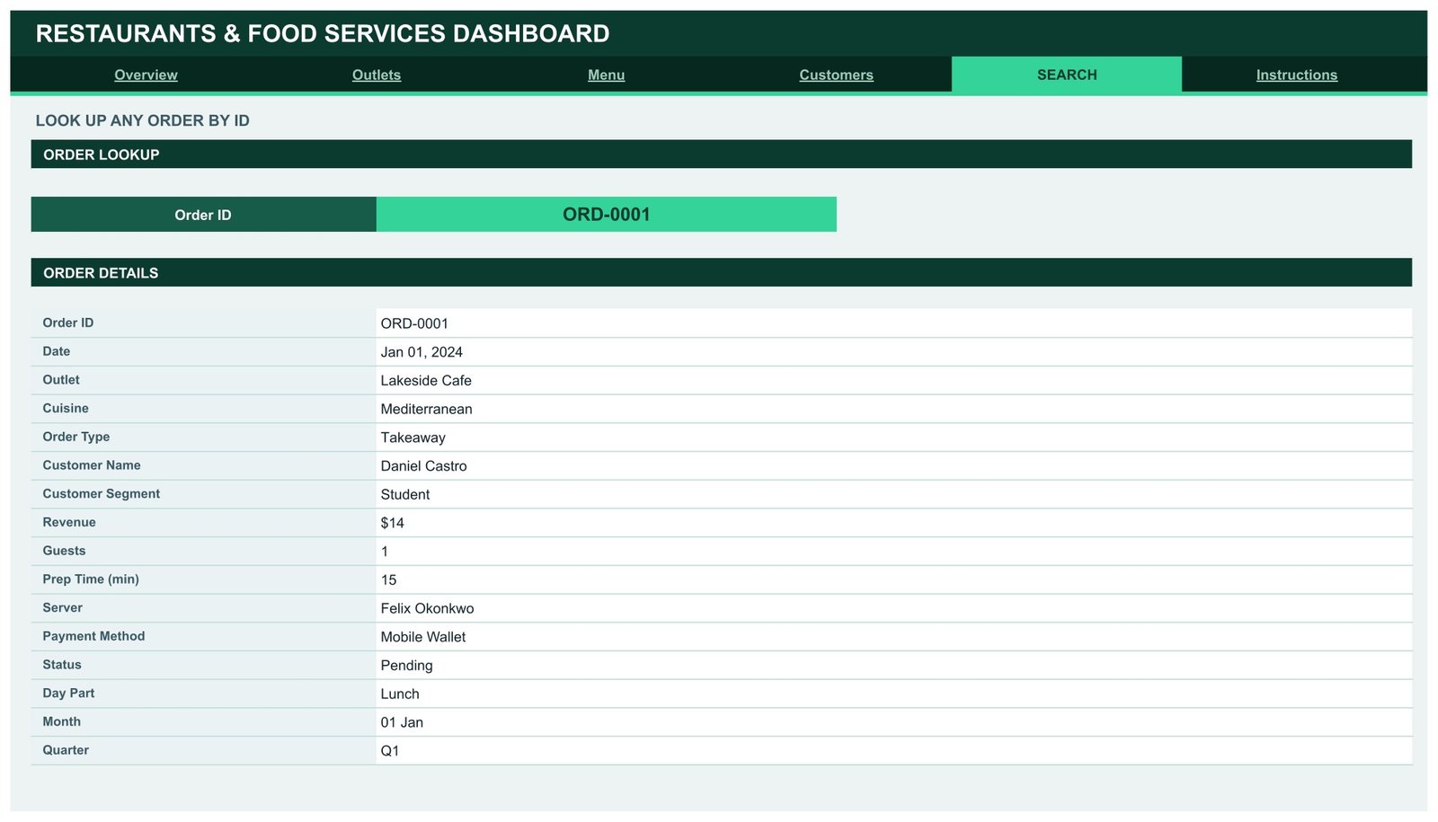Click the dashboard title heading
This screenshot has width=1438, height=822.
tap(323, 34)
